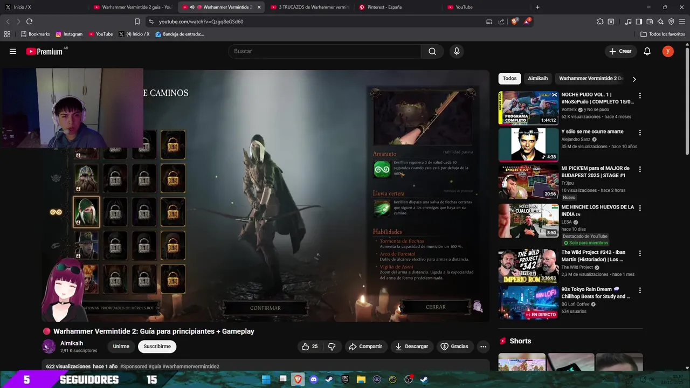This screenshot has height=388, width=690.
Task: Open browser extensions puzzle icon
Action: coord(600,22)
